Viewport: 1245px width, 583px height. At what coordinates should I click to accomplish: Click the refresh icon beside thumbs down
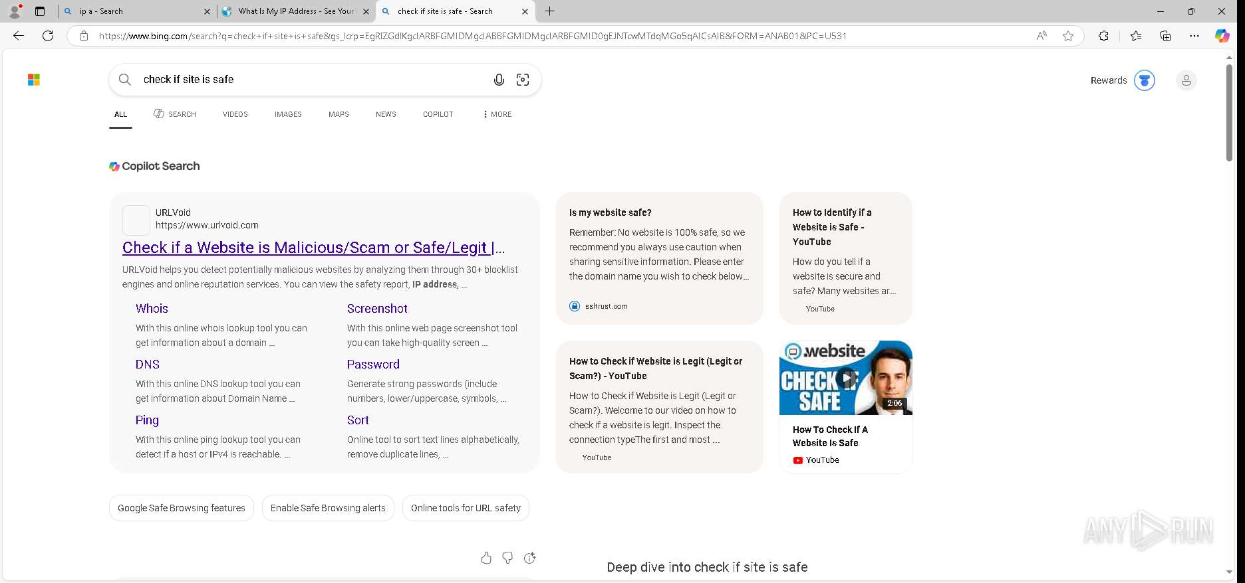click(x=530, y=558)
